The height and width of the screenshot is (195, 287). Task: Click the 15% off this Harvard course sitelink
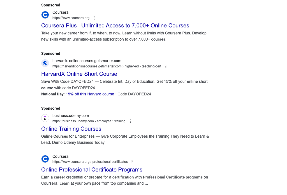(x=90, y=94)
